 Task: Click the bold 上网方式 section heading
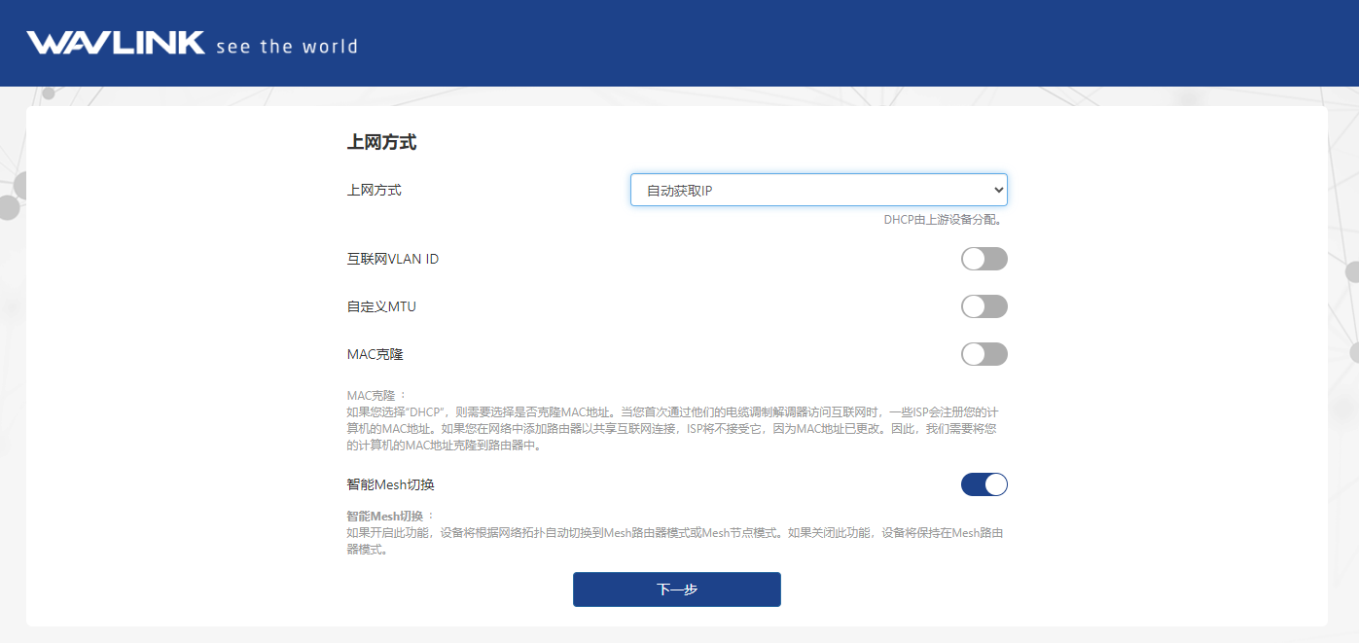click(x=381, y=143)
